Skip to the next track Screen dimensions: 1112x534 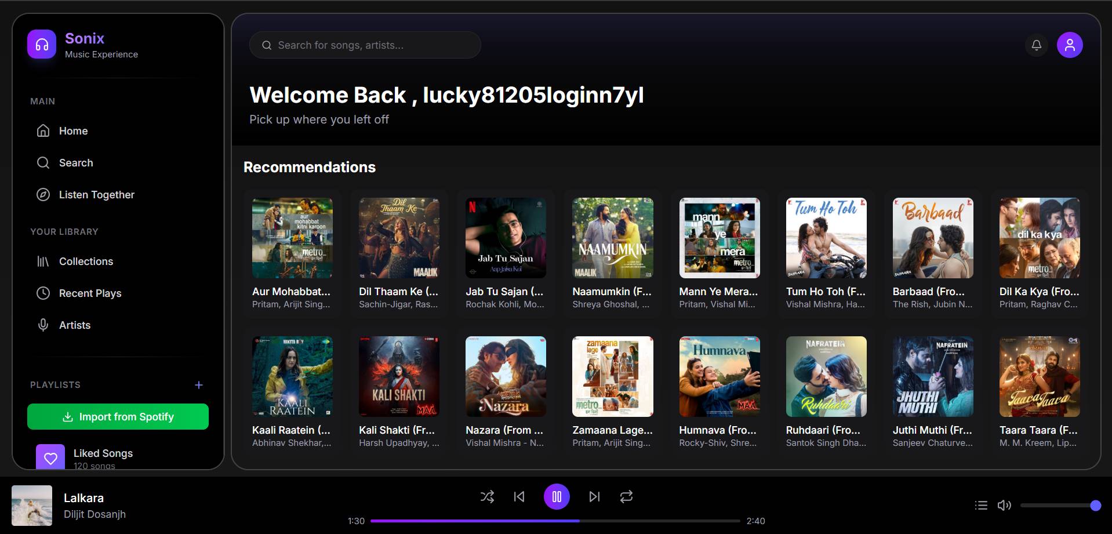594,496
